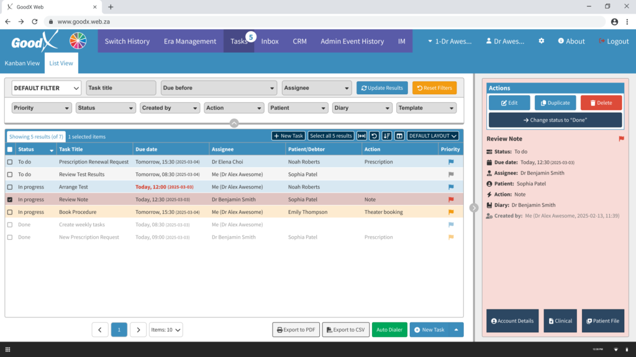Open the browser three-dot menu
The width and height of the screenshot is (636, 357).
pos(627,22)
